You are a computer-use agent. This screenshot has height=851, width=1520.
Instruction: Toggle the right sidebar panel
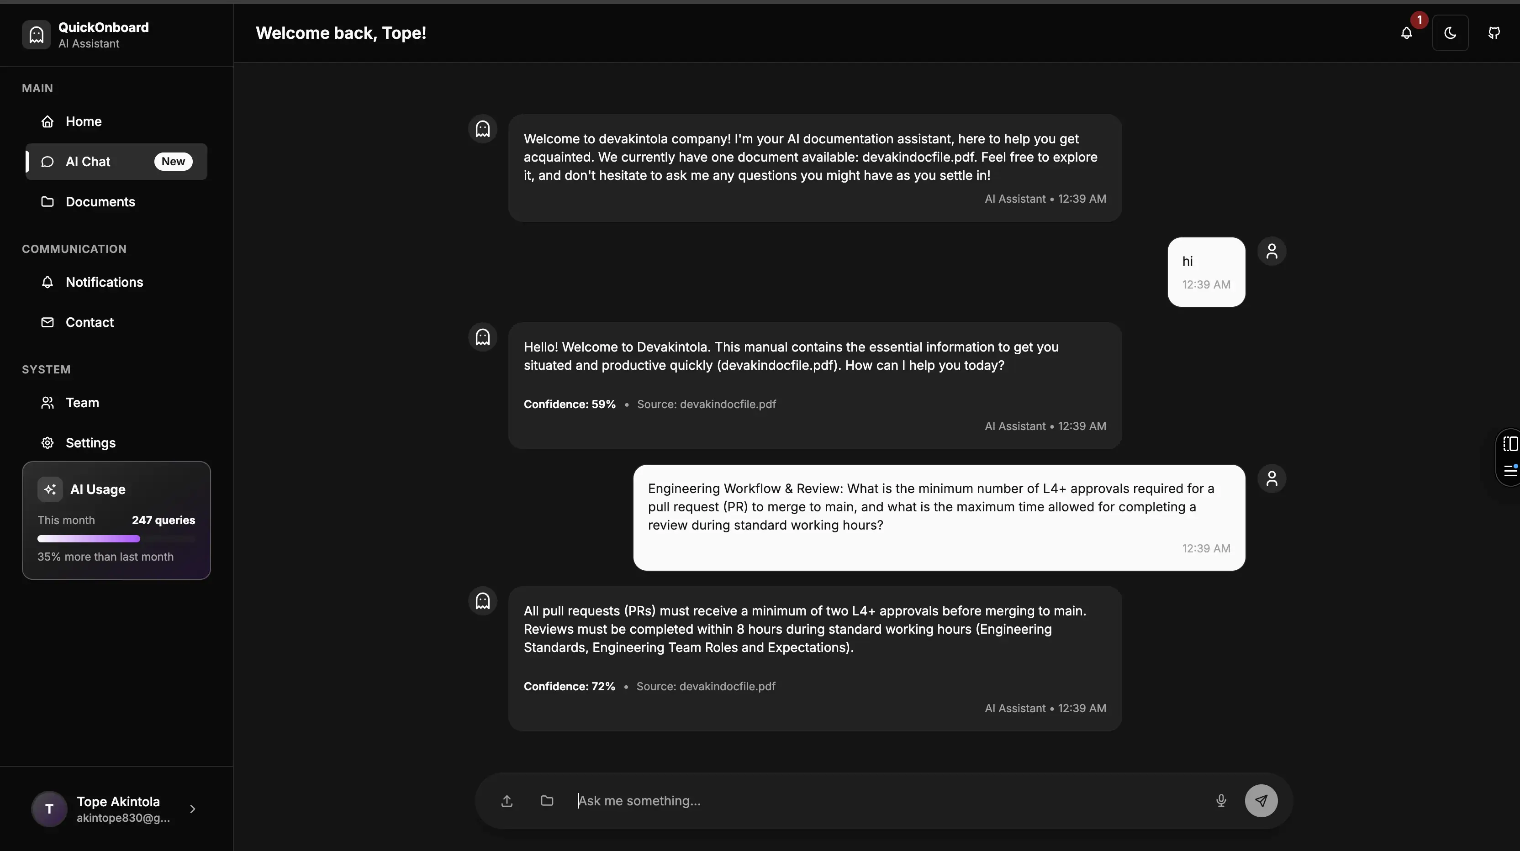1510,443
